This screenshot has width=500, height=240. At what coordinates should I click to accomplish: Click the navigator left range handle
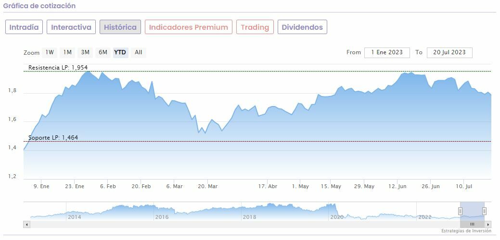[460, 211]
